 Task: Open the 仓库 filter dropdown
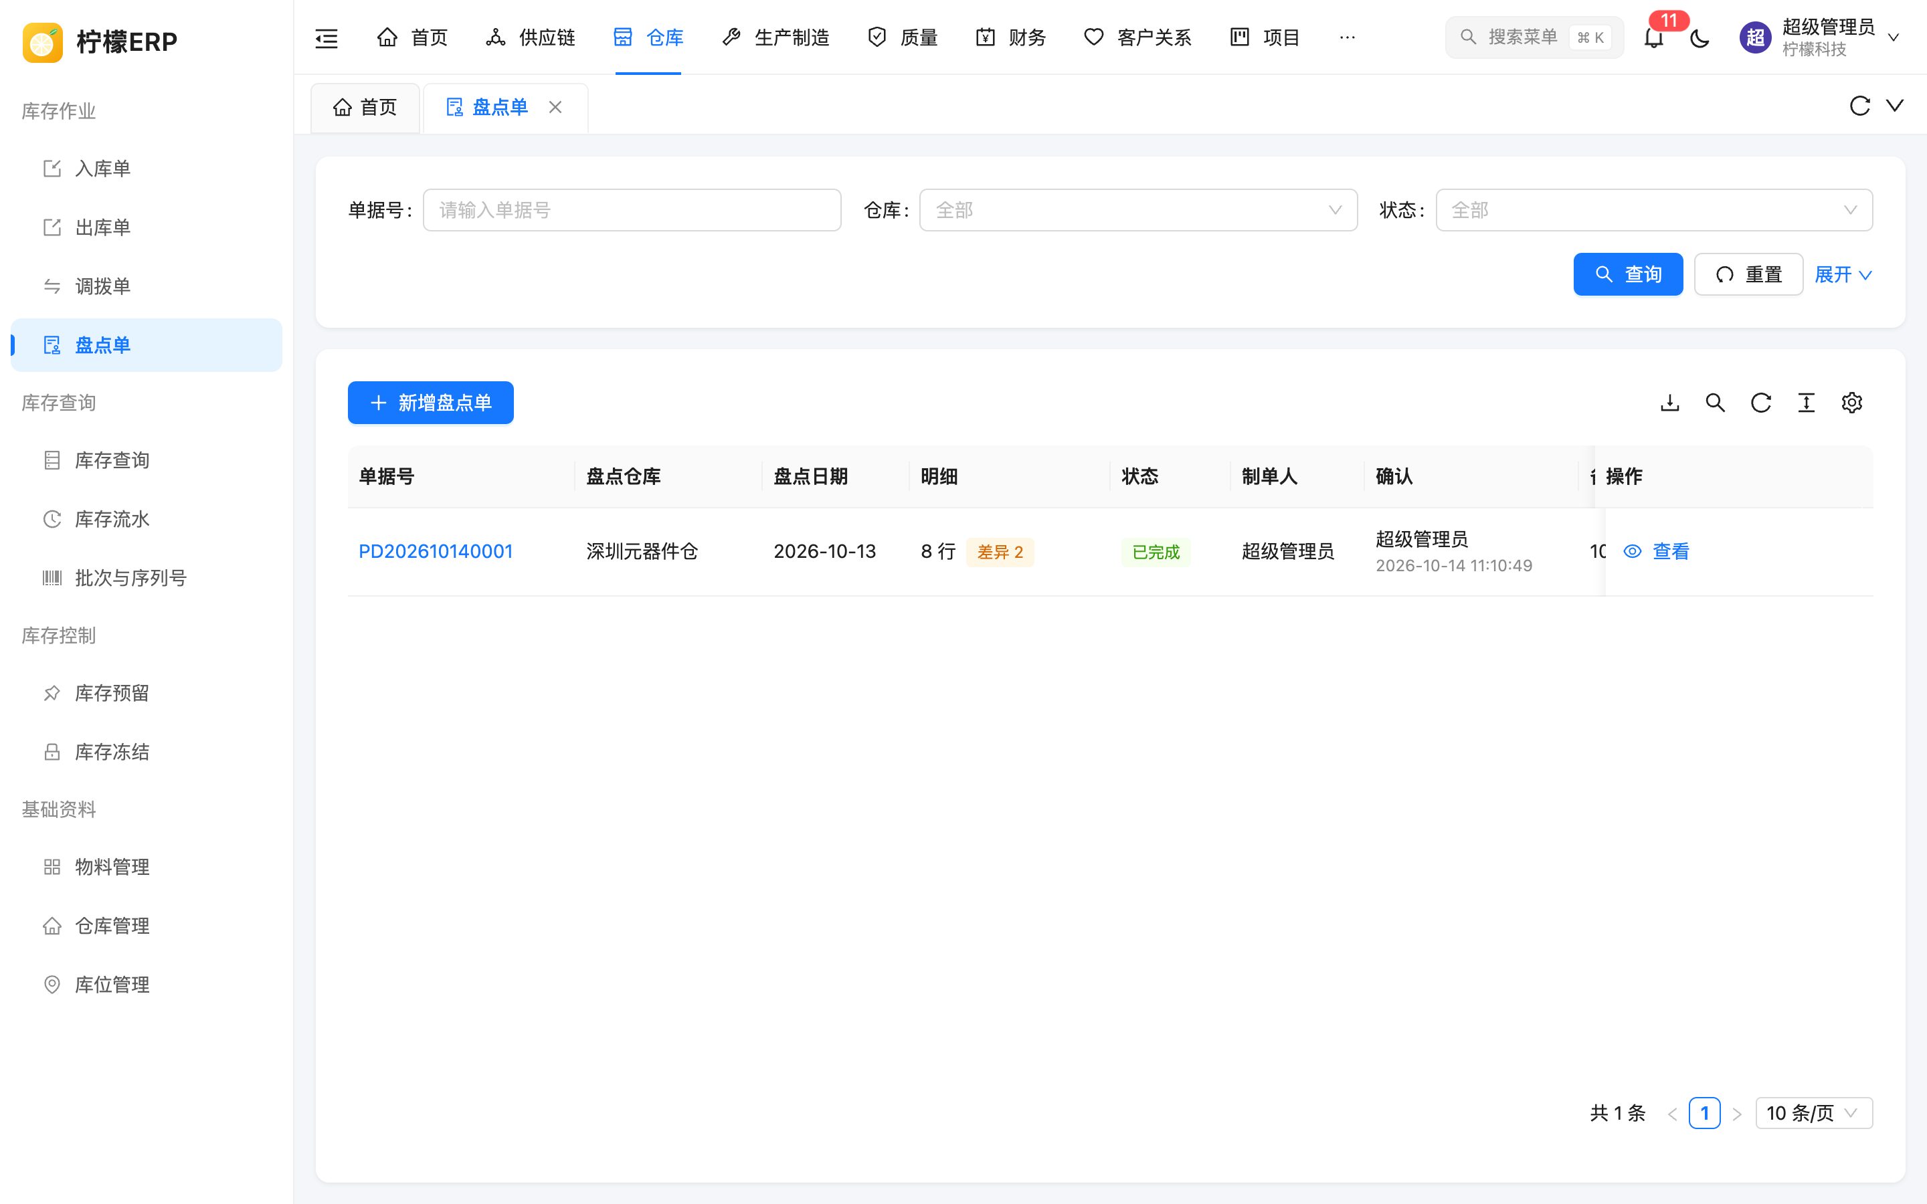click(1138, 210)
